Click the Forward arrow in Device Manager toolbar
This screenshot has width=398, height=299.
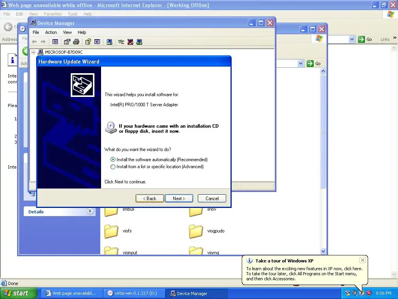point(43,42)
